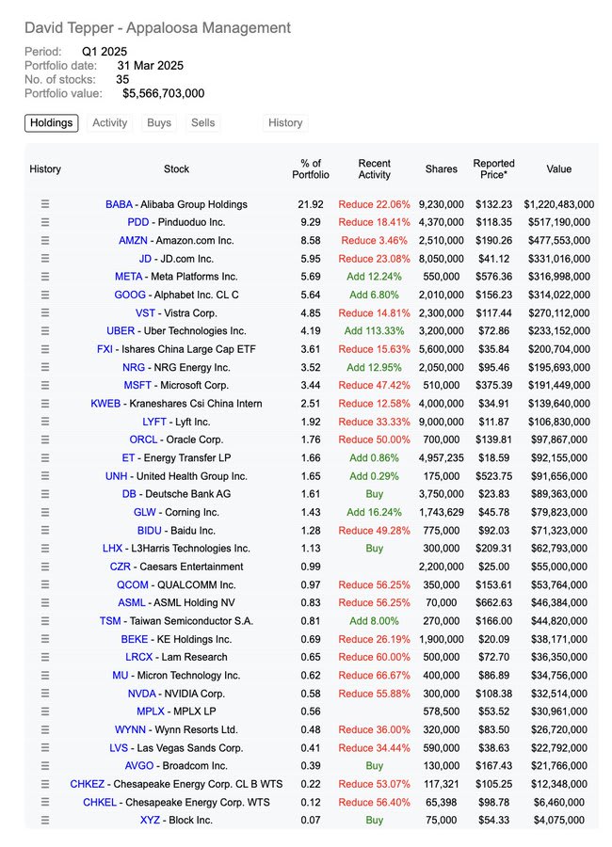Click the '% of Portfolio' column header

click(311, 169)
